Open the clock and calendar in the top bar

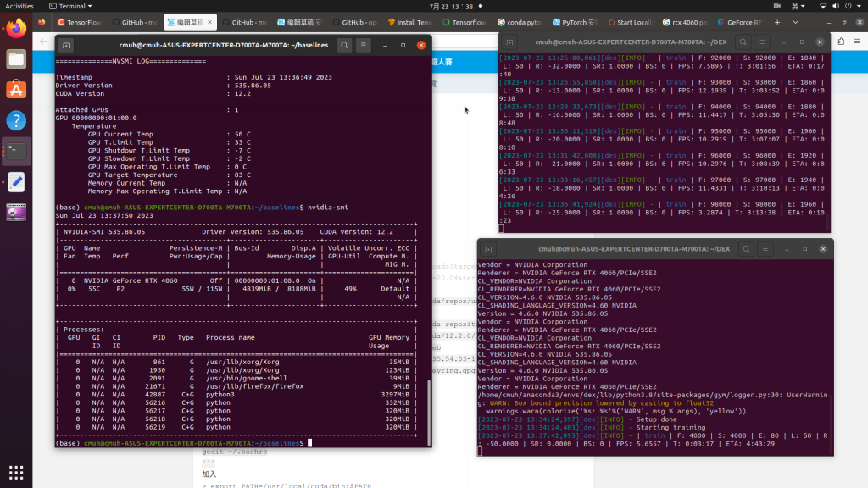(451, 7)
